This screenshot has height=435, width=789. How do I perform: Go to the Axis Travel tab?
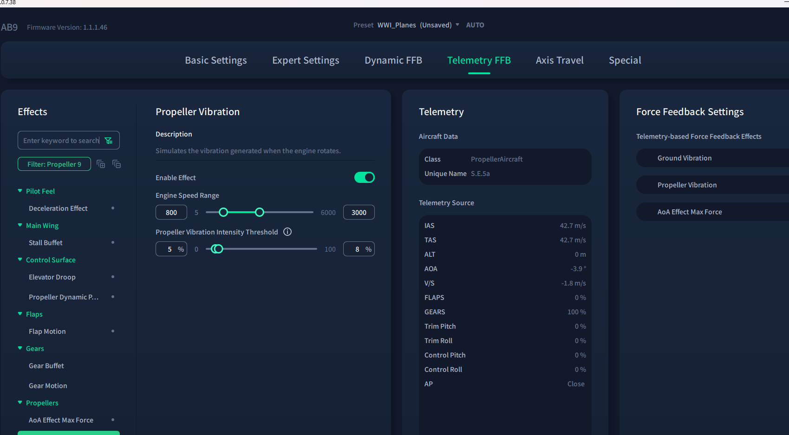(x=559, y=60)
